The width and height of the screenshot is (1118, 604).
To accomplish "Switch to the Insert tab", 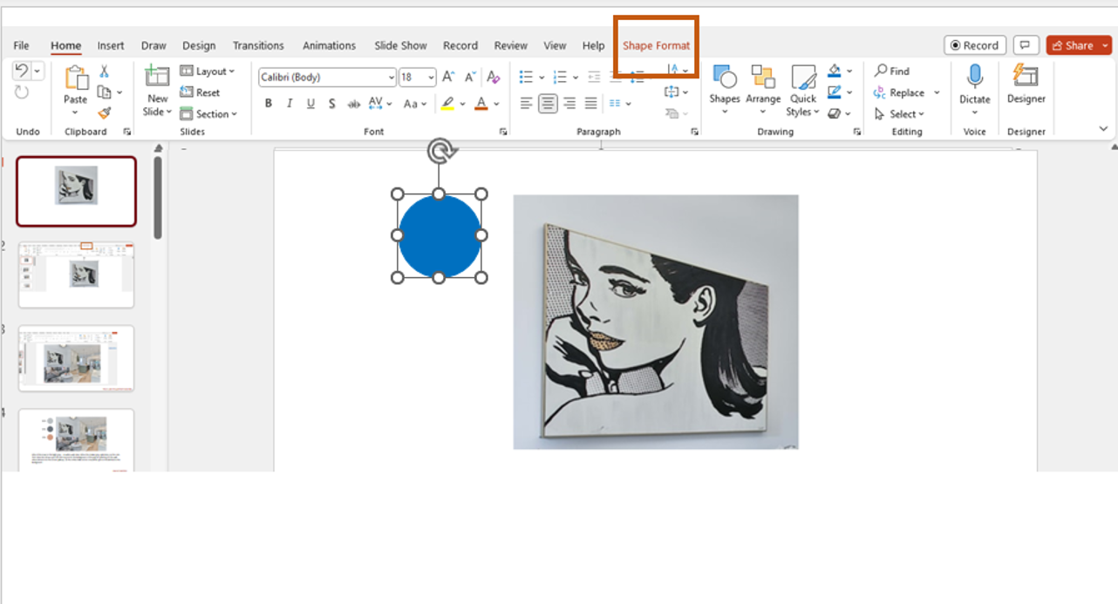I will coord(111,45).
